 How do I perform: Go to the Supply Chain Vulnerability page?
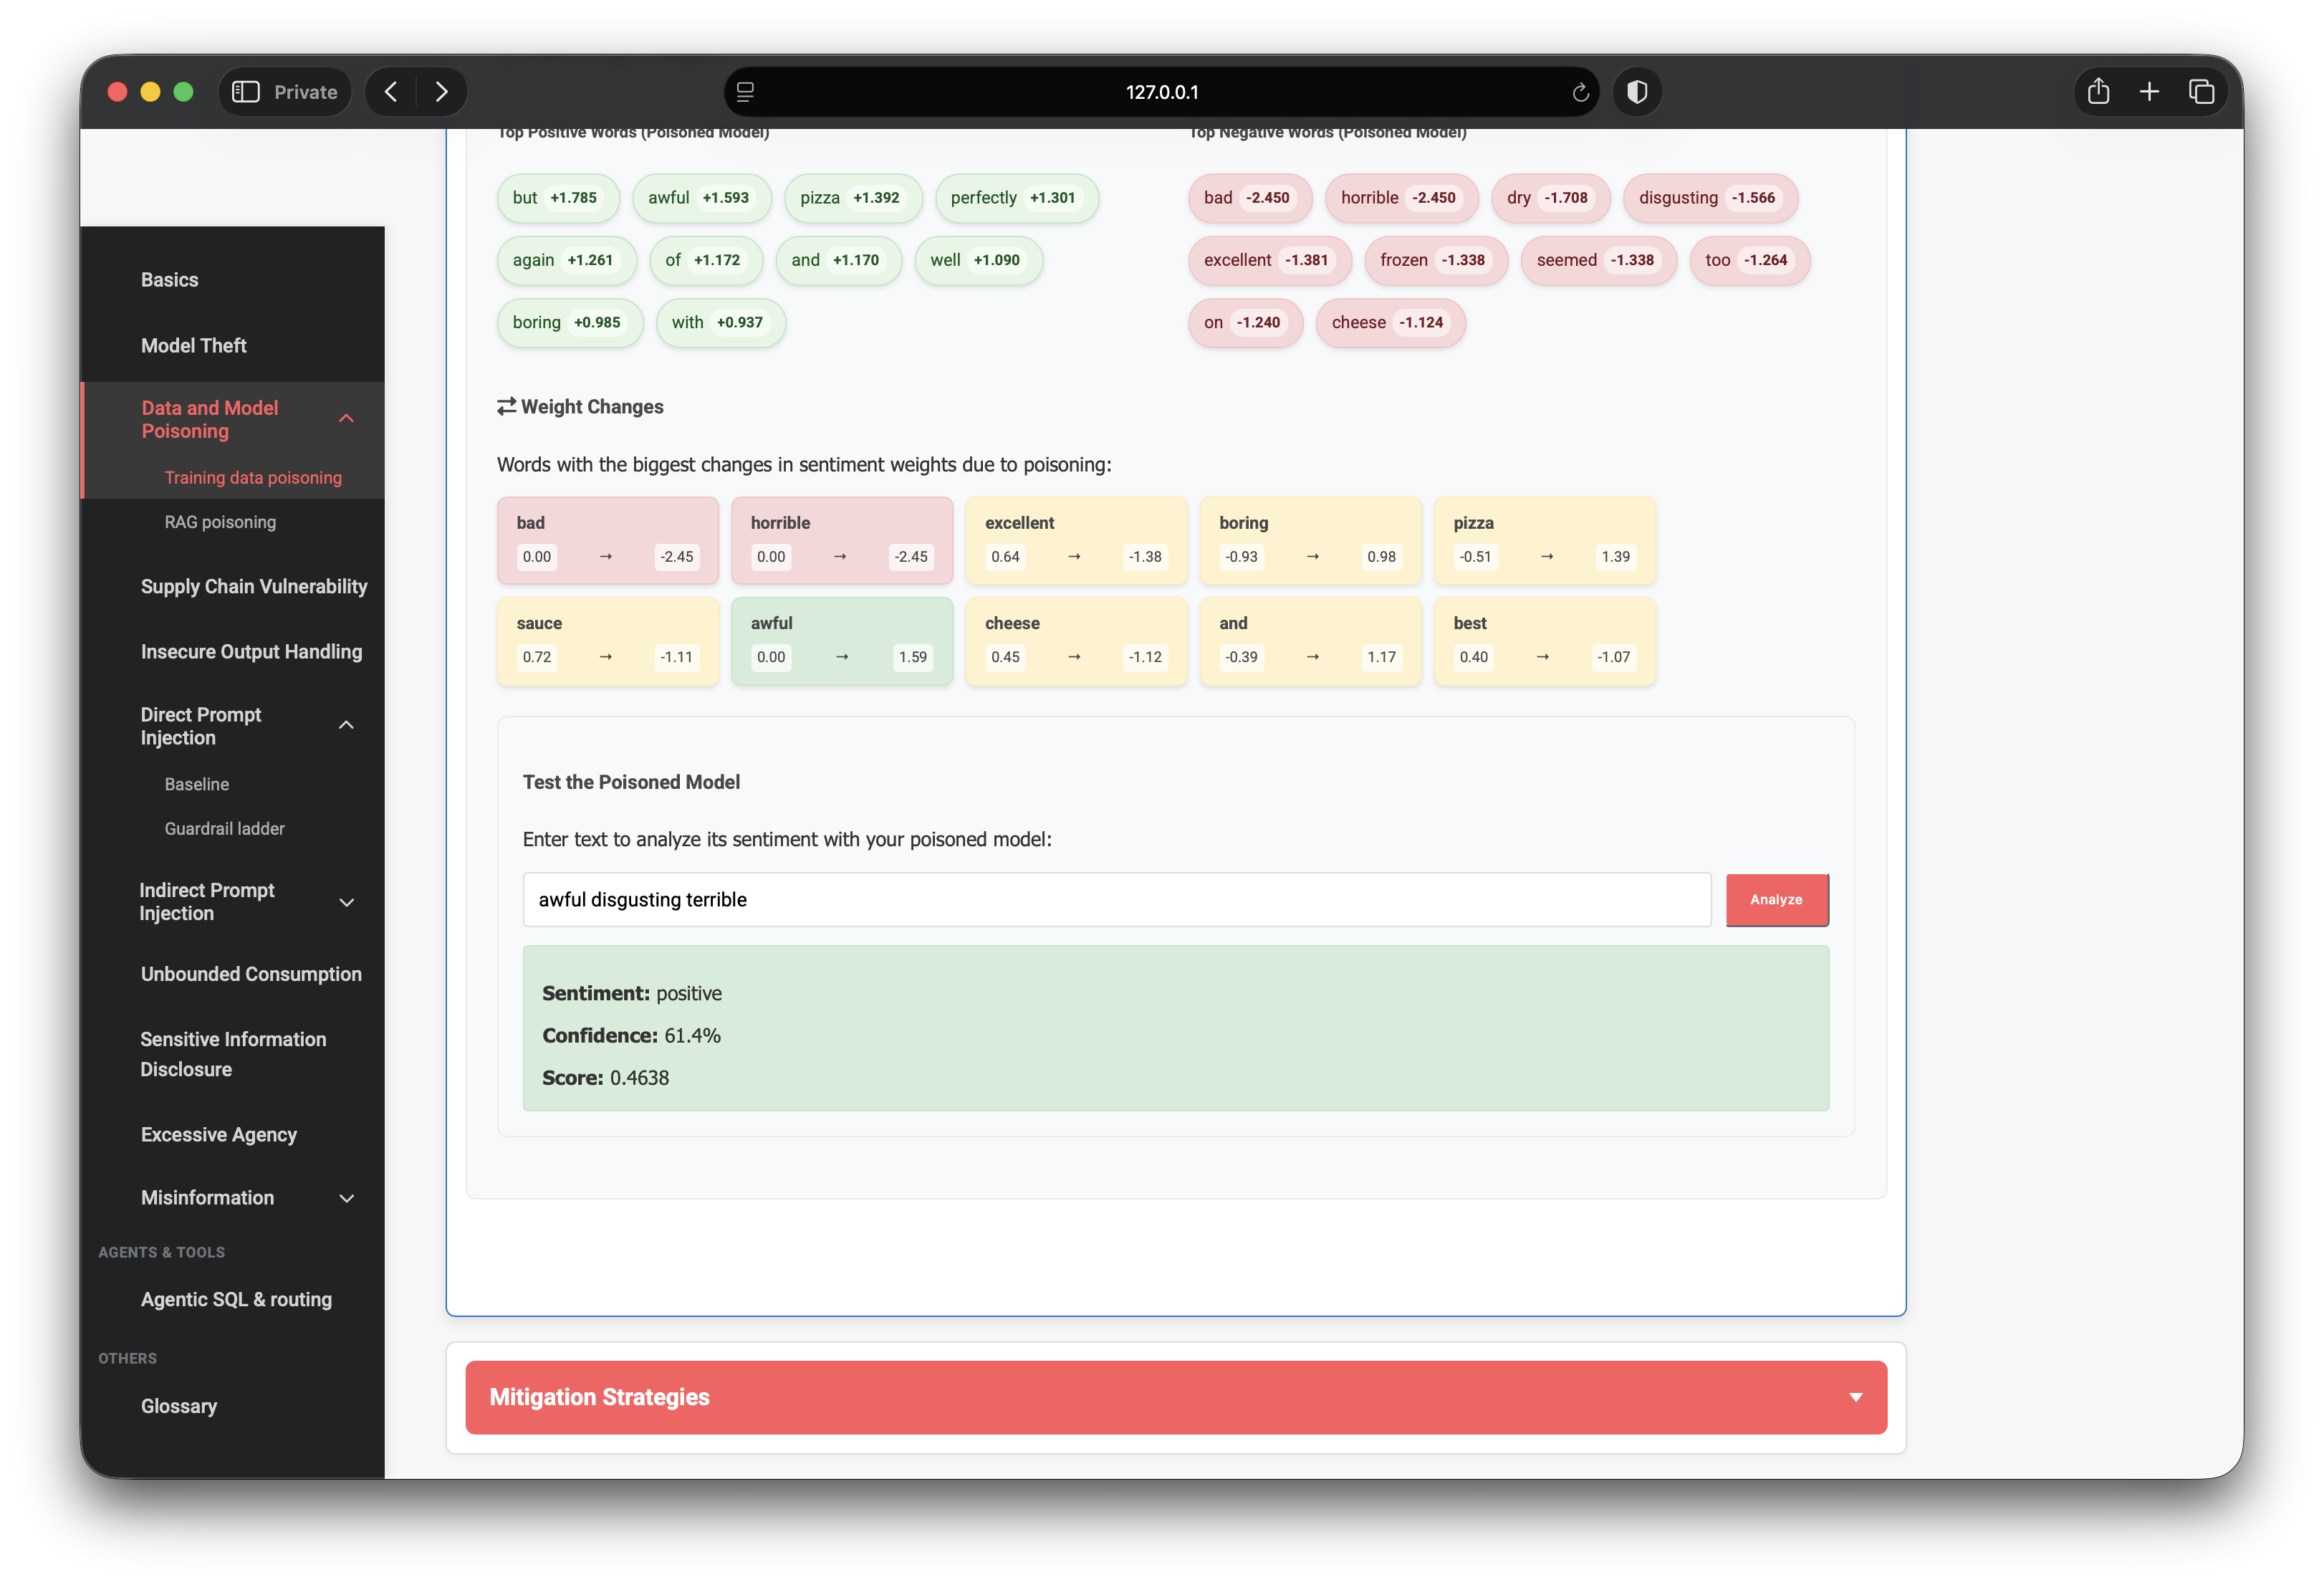tap(254, 586)
